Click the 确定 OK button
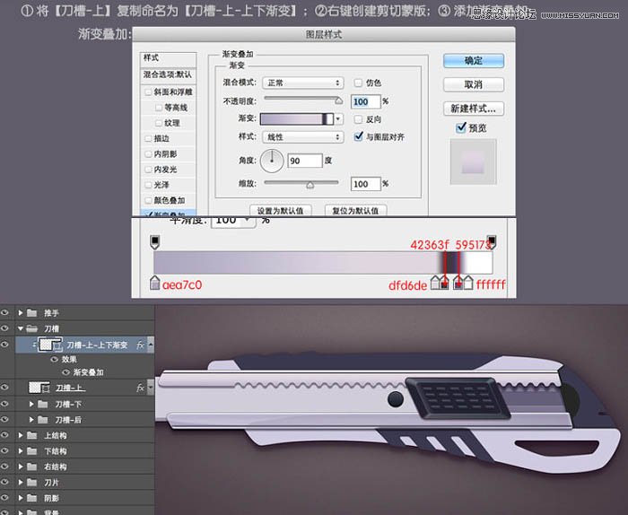Screen dimensions: 628x515 point(474,61)
